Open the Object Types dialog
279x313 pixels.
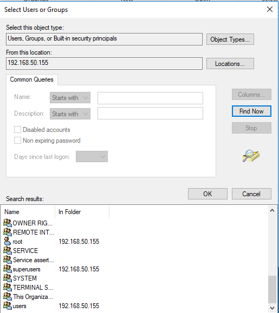point(230,39)
